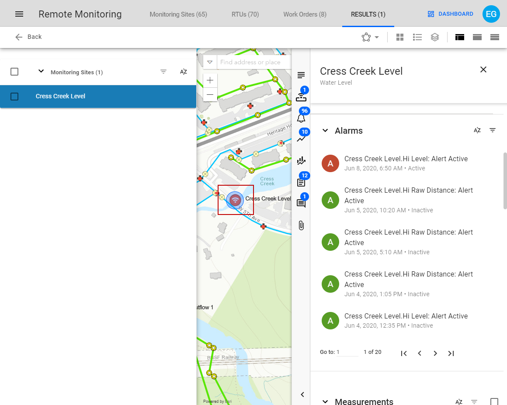
Task: Zoom in on the map
Action: pyautogui.click(x=210, y=80)
